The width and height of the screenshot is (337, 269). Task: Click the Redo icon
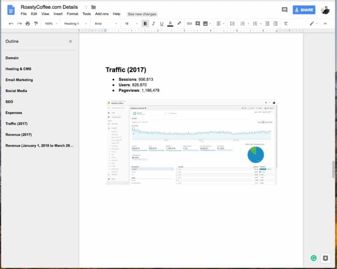click(19, 24)
